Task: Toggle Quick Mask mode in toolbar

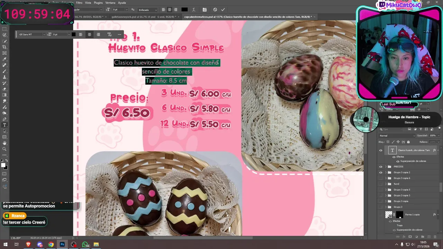Action: [x=4, y=174]
